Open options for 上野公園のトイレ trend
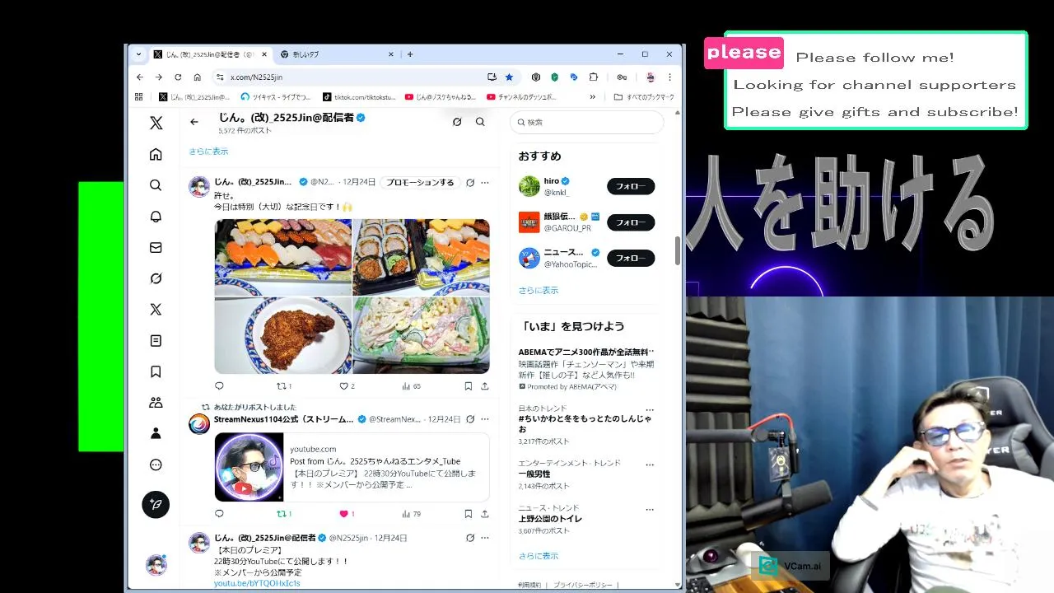This screenshot has width=1054, height=593. point(650,508)
